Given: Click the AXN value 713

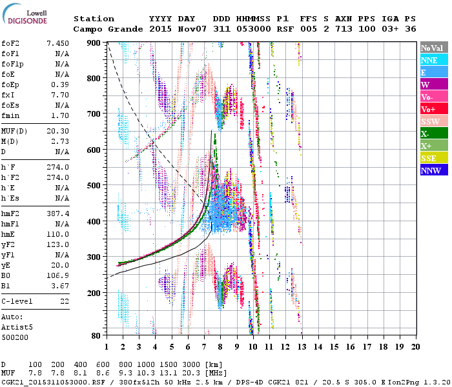Looking at the screenshot, I should pyautogui.click(x=344, y=29).
